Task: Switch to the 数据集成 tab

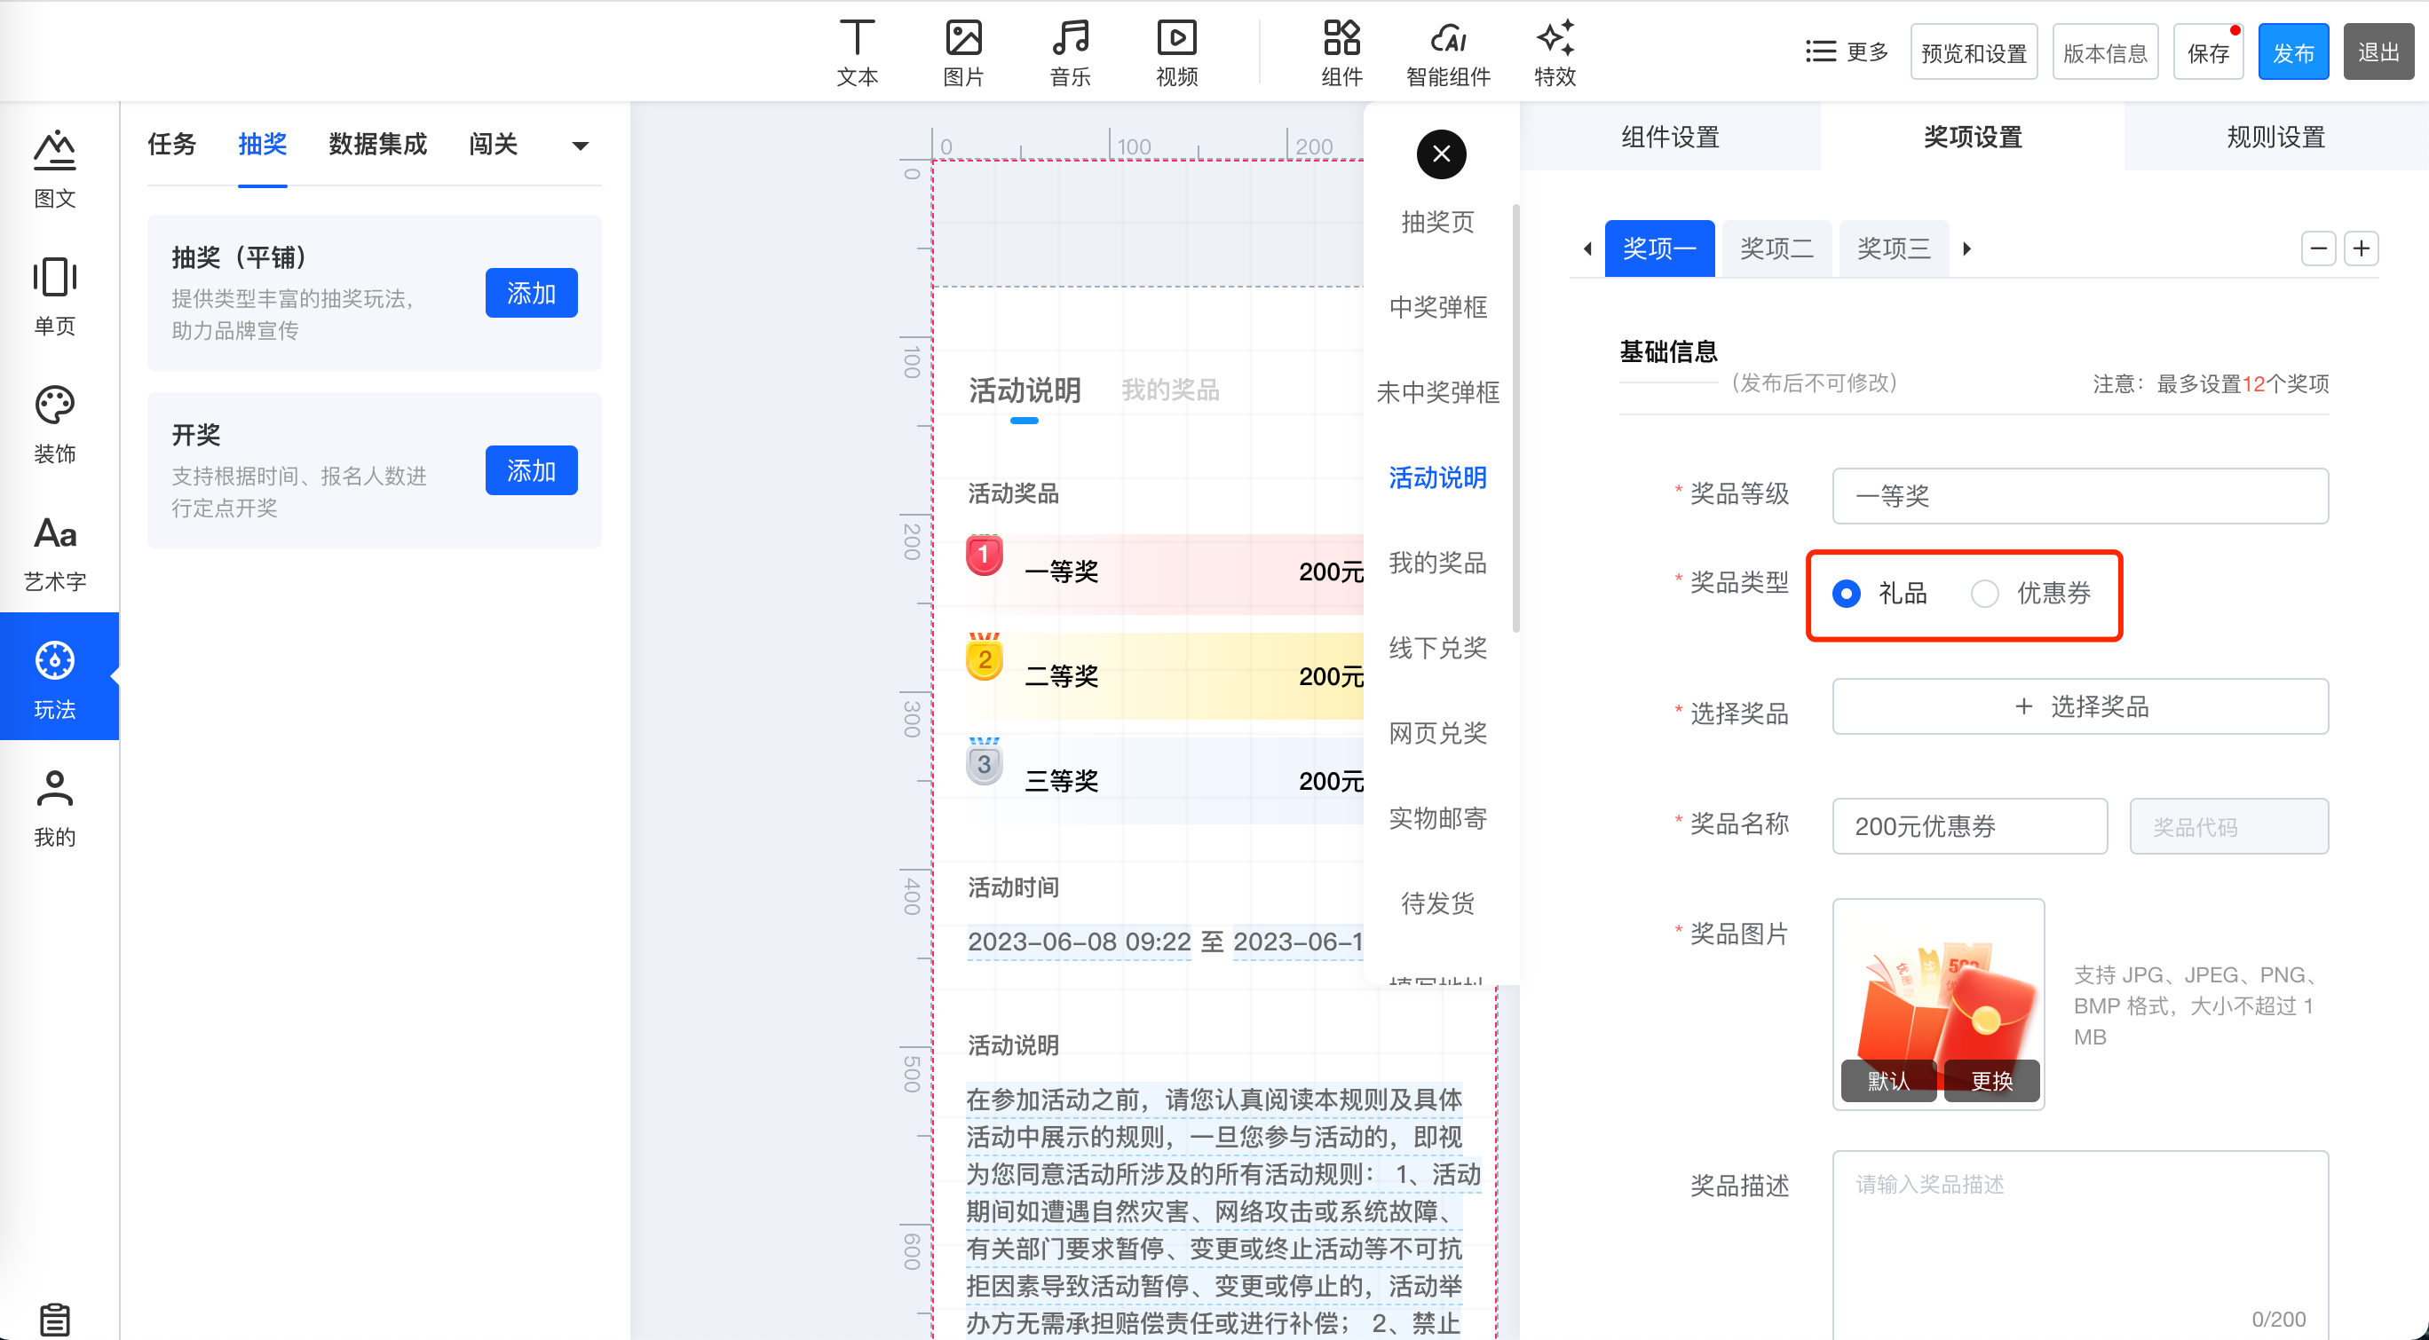Action: (x=377, y=144)
